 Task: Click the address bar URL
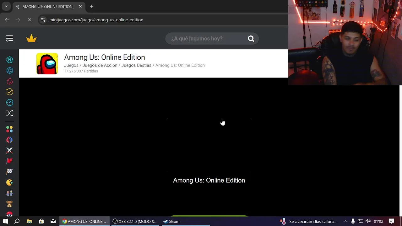coord(96,20)
